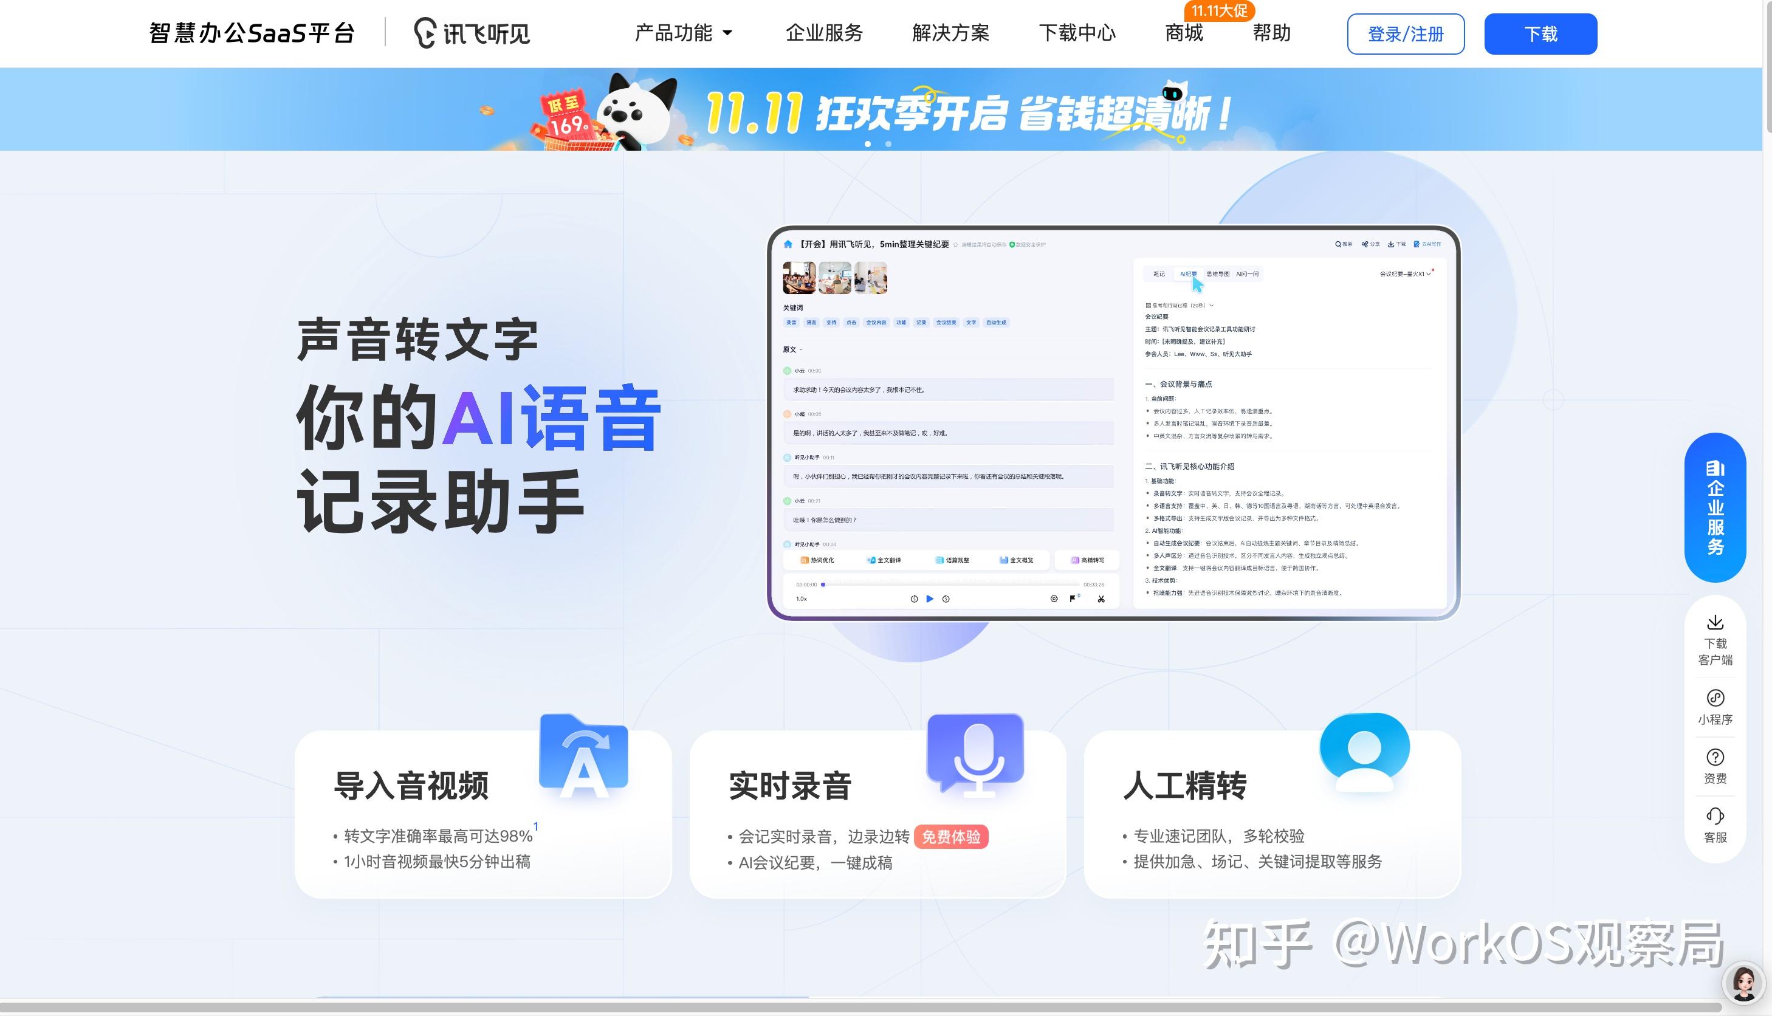
Task: Click the settings gear icon in the preview player
Action: [x=1054, y=599]
